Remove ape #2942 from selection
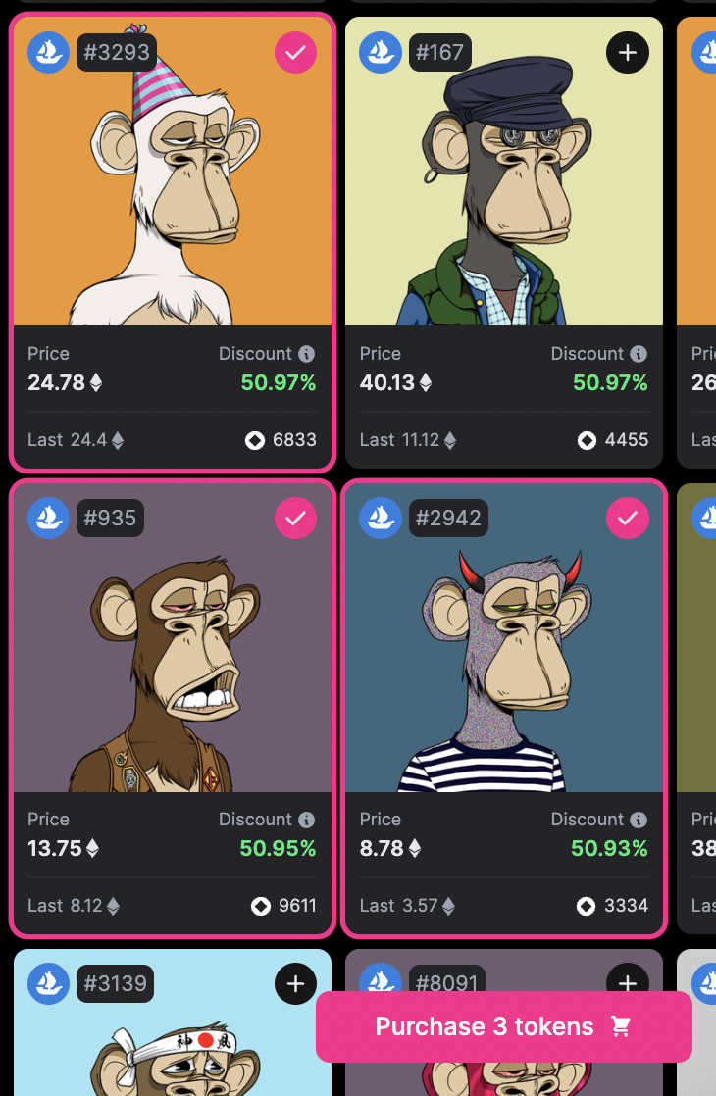 pyautogui.click(x=628, y=518)
